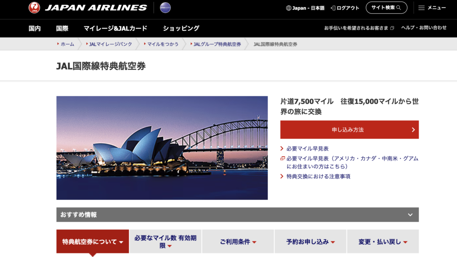Open the マイレージ&JALカード menu
The height and width of the screenshot is (257, 457).
[115, 28]
